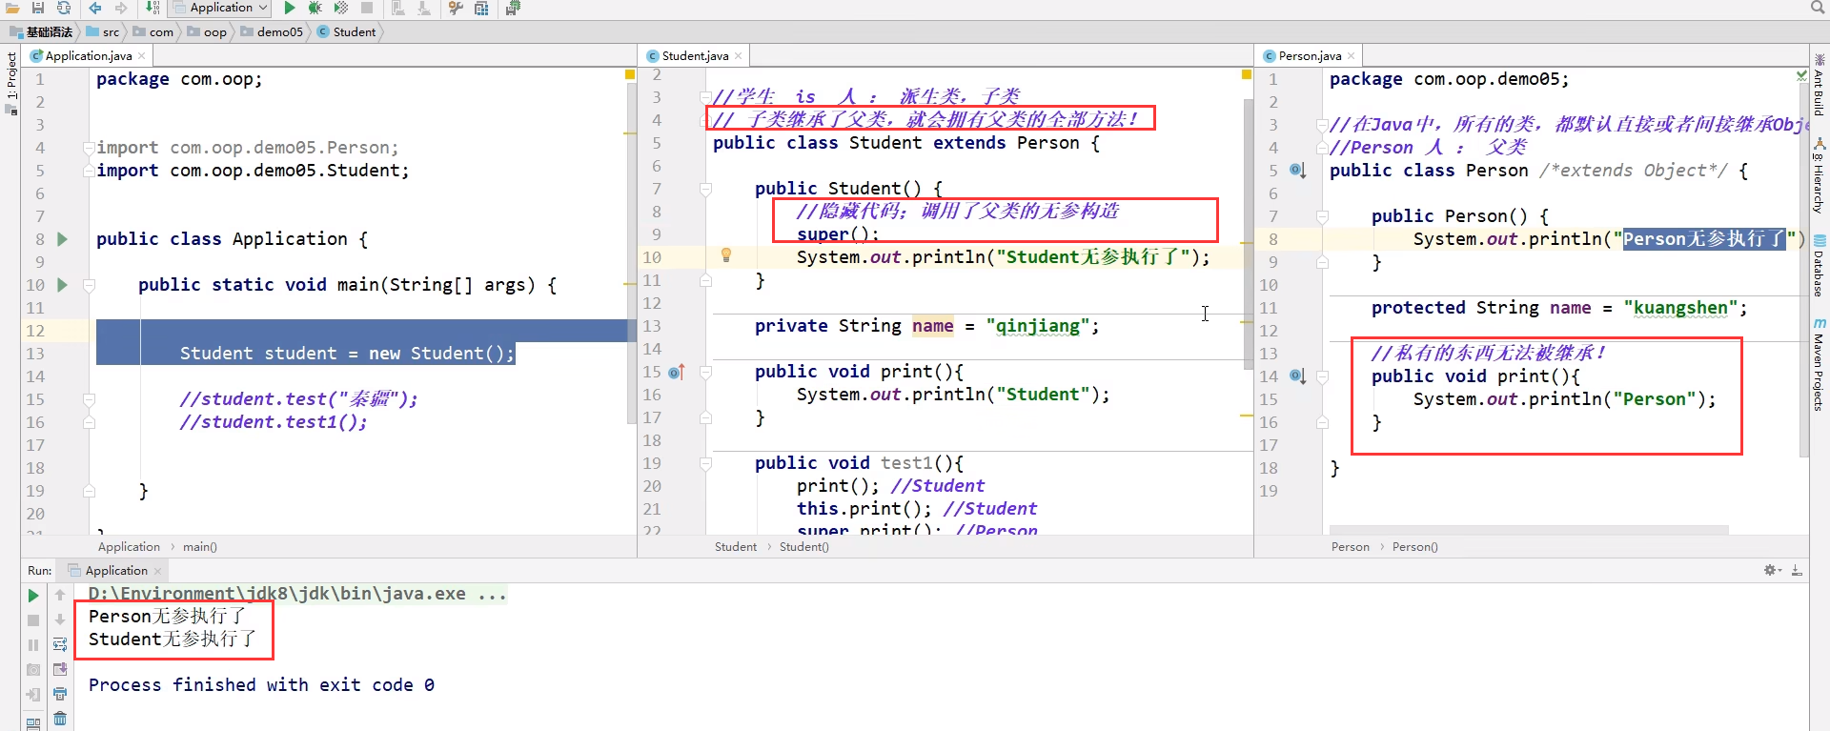Close the Person.java tab
The height and width of the screenshot is (731, 1830).
(1352, 56)
